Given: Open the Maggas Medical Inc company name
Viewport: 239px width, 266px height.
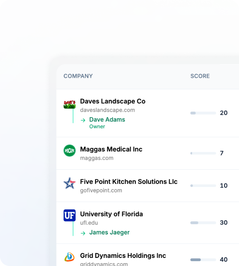Looking at the screenshot, I should (x=111, y=149).
